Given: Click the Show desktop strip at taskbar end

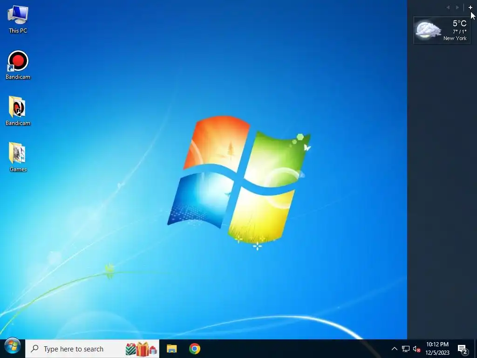Looking at the screenshot, I should tap(476, 349).
